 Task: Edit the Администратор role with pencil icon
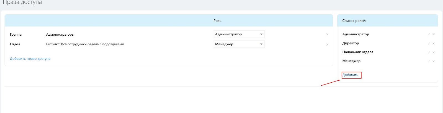click(x=429, y=34)
